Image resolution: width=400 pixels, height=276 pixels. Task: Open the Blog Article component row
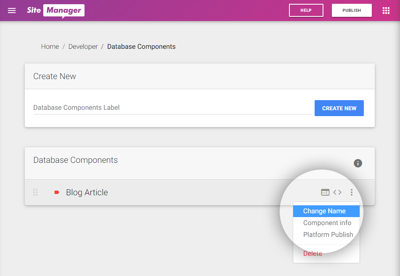pos(199,192)
